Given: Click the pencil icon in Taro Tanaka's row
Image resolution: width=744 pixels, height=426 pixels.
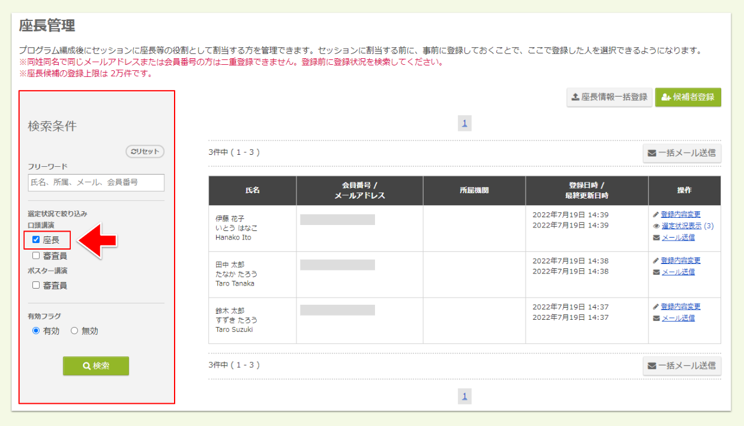Looking at the screenshot, I should click(656, 260).
